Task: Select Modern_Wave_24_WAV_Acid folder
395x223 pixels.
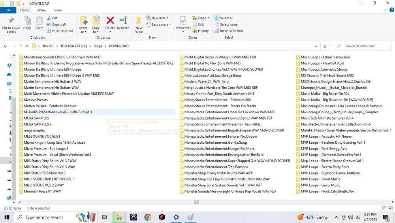Action: point(206,82)
